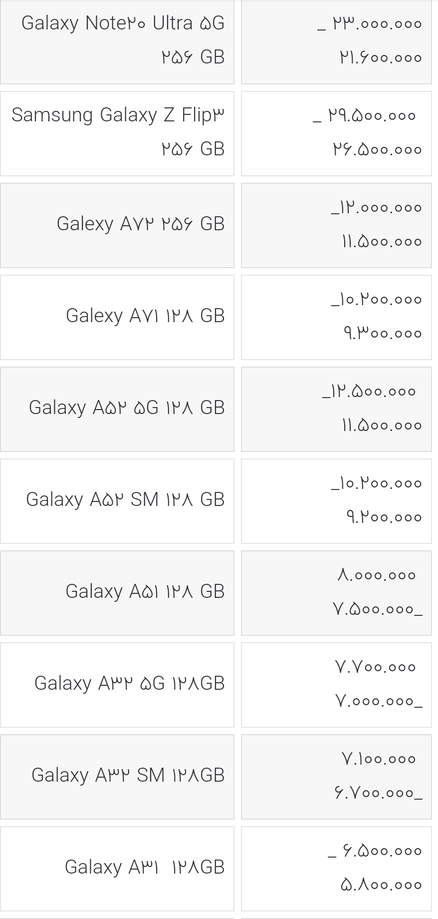Tap the price cell for Galexy A71
The width and height of the screenshot is (438, 919).
pos(336,317)
